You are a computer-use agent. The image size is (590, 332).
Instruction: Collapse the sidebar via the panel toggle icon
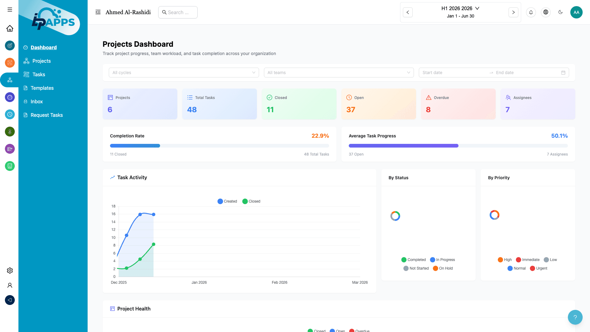98,12
